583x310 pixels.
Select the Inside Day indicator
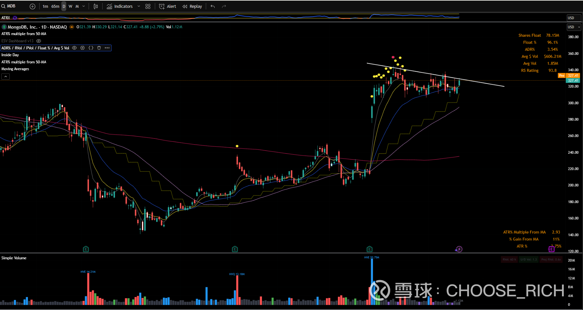pos(10,55)
